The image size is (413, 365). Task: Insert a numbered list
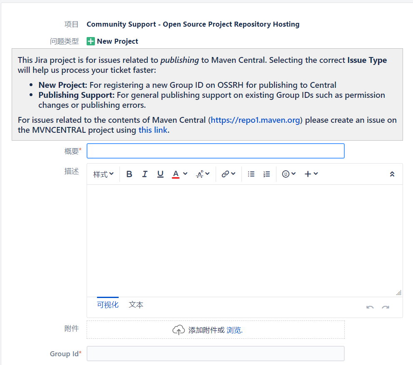click(x=266, y=174)
